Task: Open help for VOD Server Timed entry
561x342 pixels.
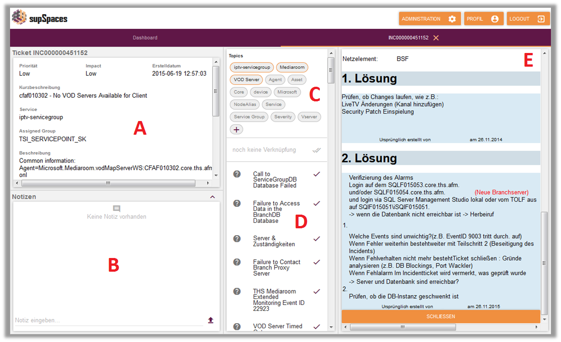Action: click(x=237, y=326)
